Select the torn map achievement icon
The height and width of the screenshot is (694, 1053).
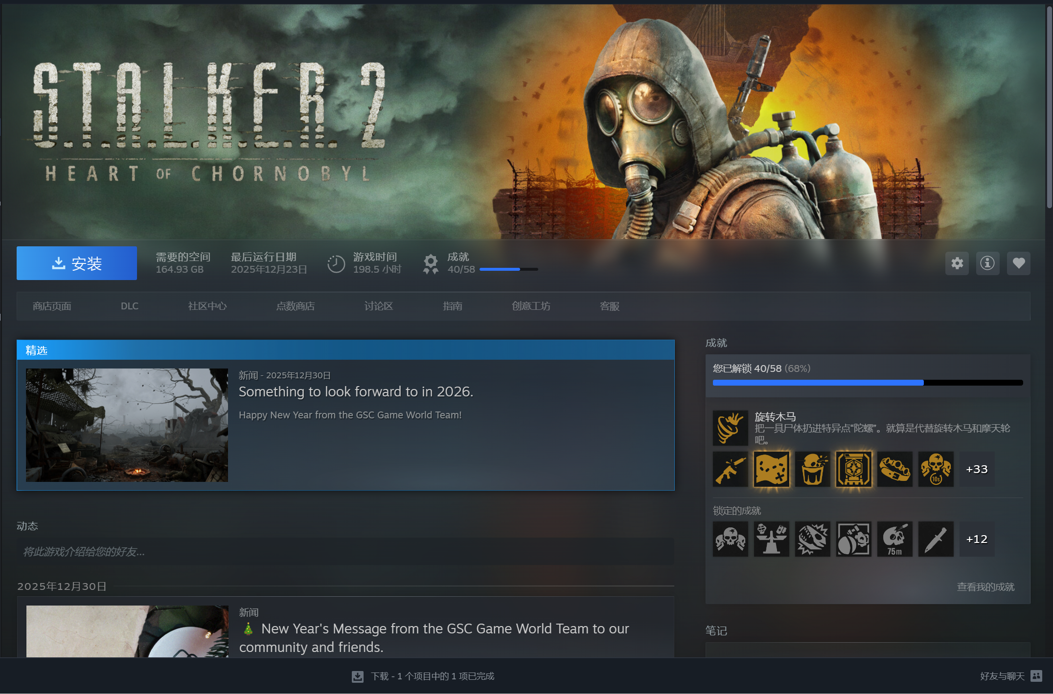coord(771,469)
